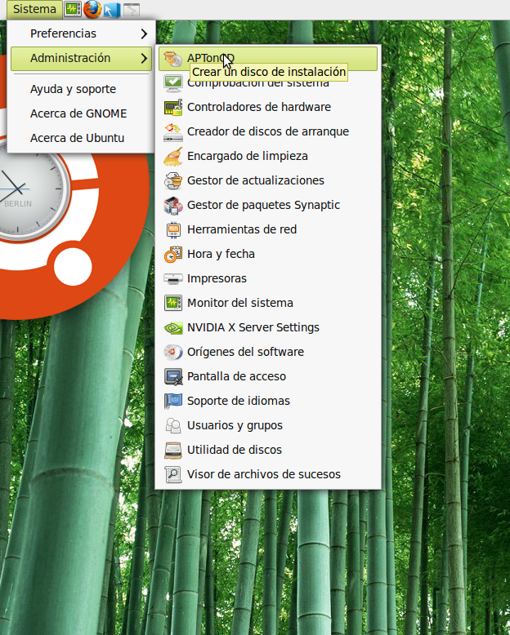510x635 pixels.
Task: Click the flag icon for Soporte de idiomas
Action: pyautogui.click(x=173, y=401)
